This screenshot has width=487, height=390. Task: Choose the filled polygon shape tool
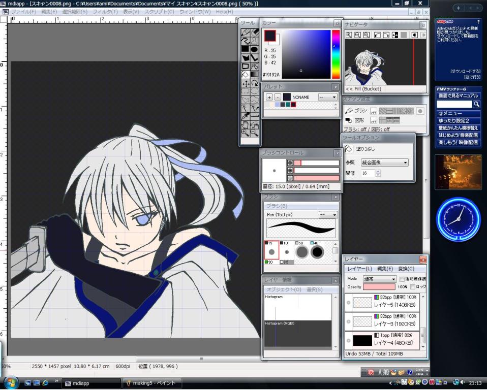click(246, 58)
